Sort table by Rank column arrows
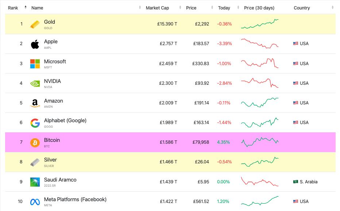This screenshot has height=211, width=340. 26,8
